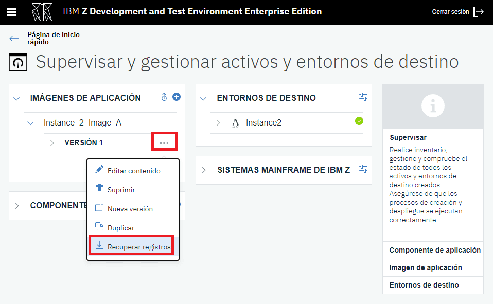Image resolution: width=493 pixels, height=304 pixels.
Task: Choose Suprimir in the context menu
Action: pos(121,190)
